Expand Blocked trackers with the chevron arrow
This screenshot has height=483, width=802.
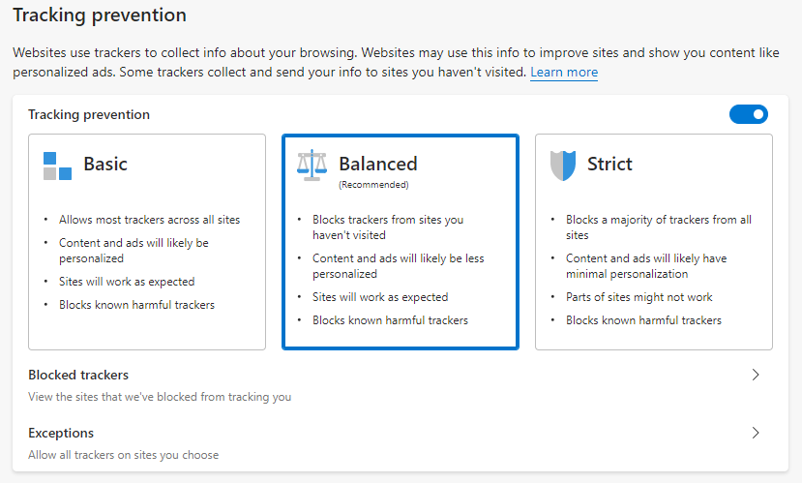tap(756, 375)
